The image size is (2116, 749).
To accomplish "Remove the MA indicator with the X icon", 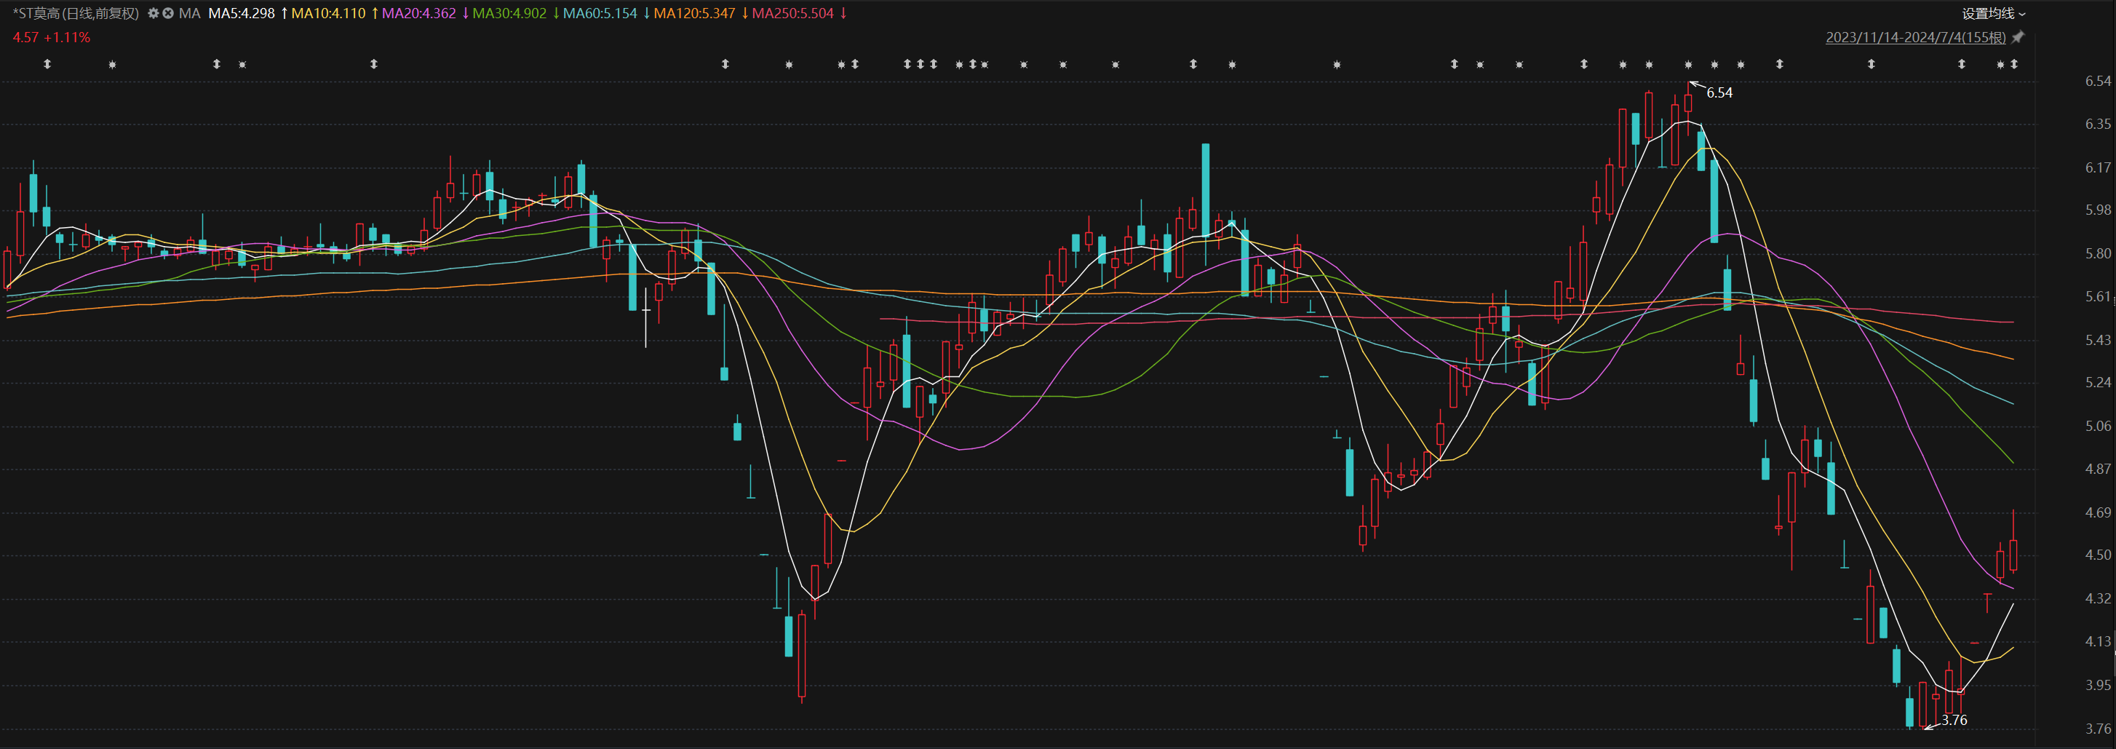I will click(x=167, y=13).
